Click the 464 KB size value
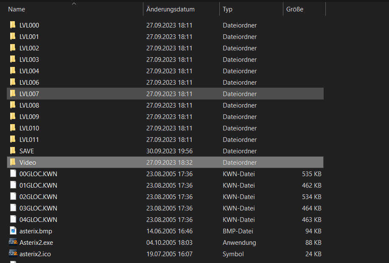The height and width of the screenshot is (263, 389). click(x=312, y=208)
